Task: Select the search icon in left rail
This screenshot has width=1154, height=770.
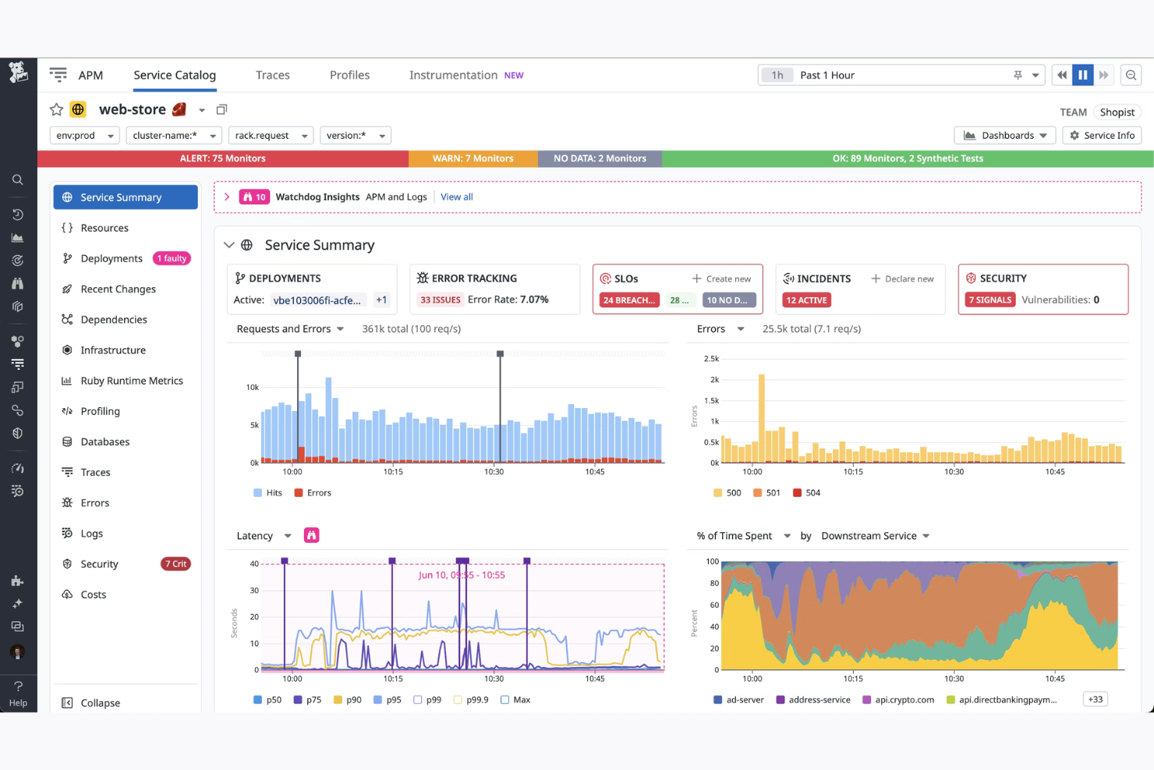Action: click(x=18, y=179)
